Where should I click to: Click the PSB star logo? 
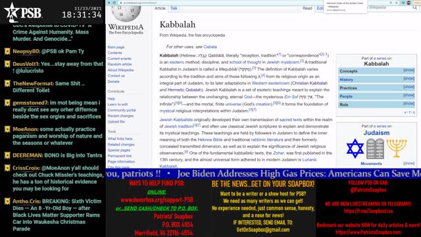pos(12,12)
